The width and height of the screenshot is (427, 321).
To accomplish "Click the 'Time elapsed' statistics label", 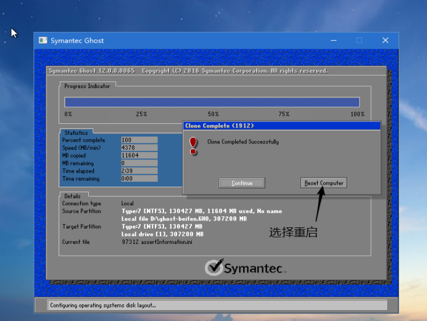I will [x=78, y=171].
